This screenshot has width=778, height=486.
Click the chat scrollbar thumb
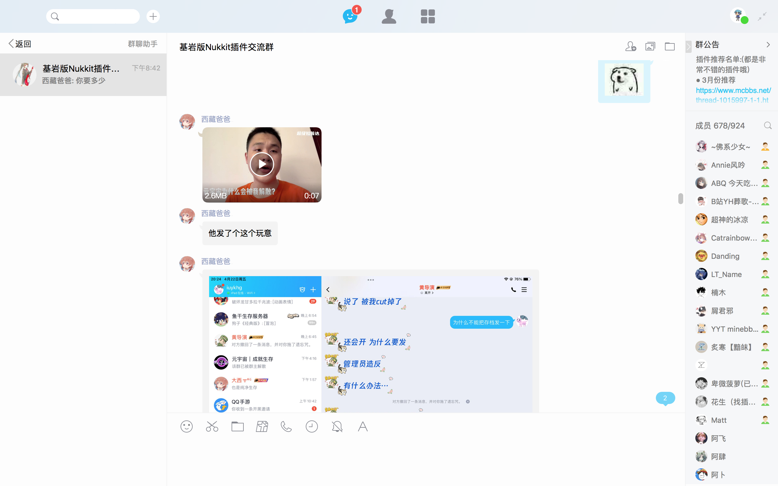click(x=680, y=198)
